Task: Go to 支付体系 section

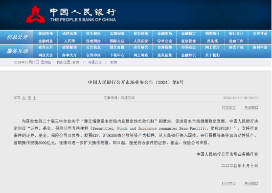Action: tap(260, 33)
